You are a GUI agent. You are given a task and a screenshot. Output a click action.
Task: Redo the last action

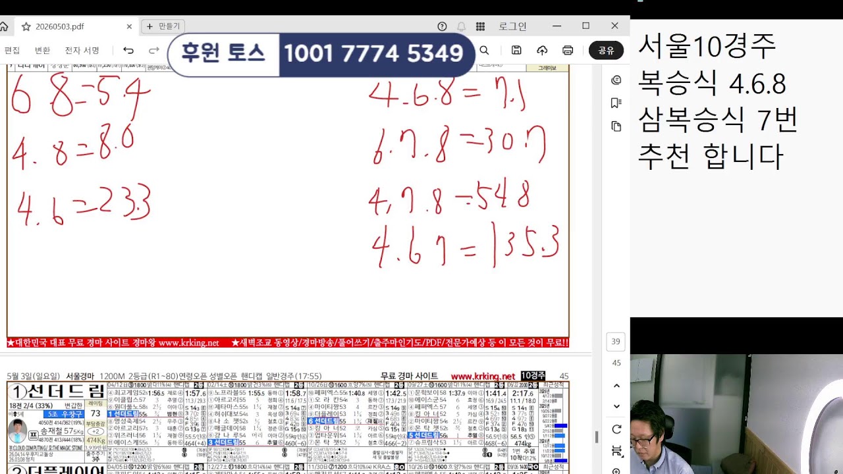[154, 51]
